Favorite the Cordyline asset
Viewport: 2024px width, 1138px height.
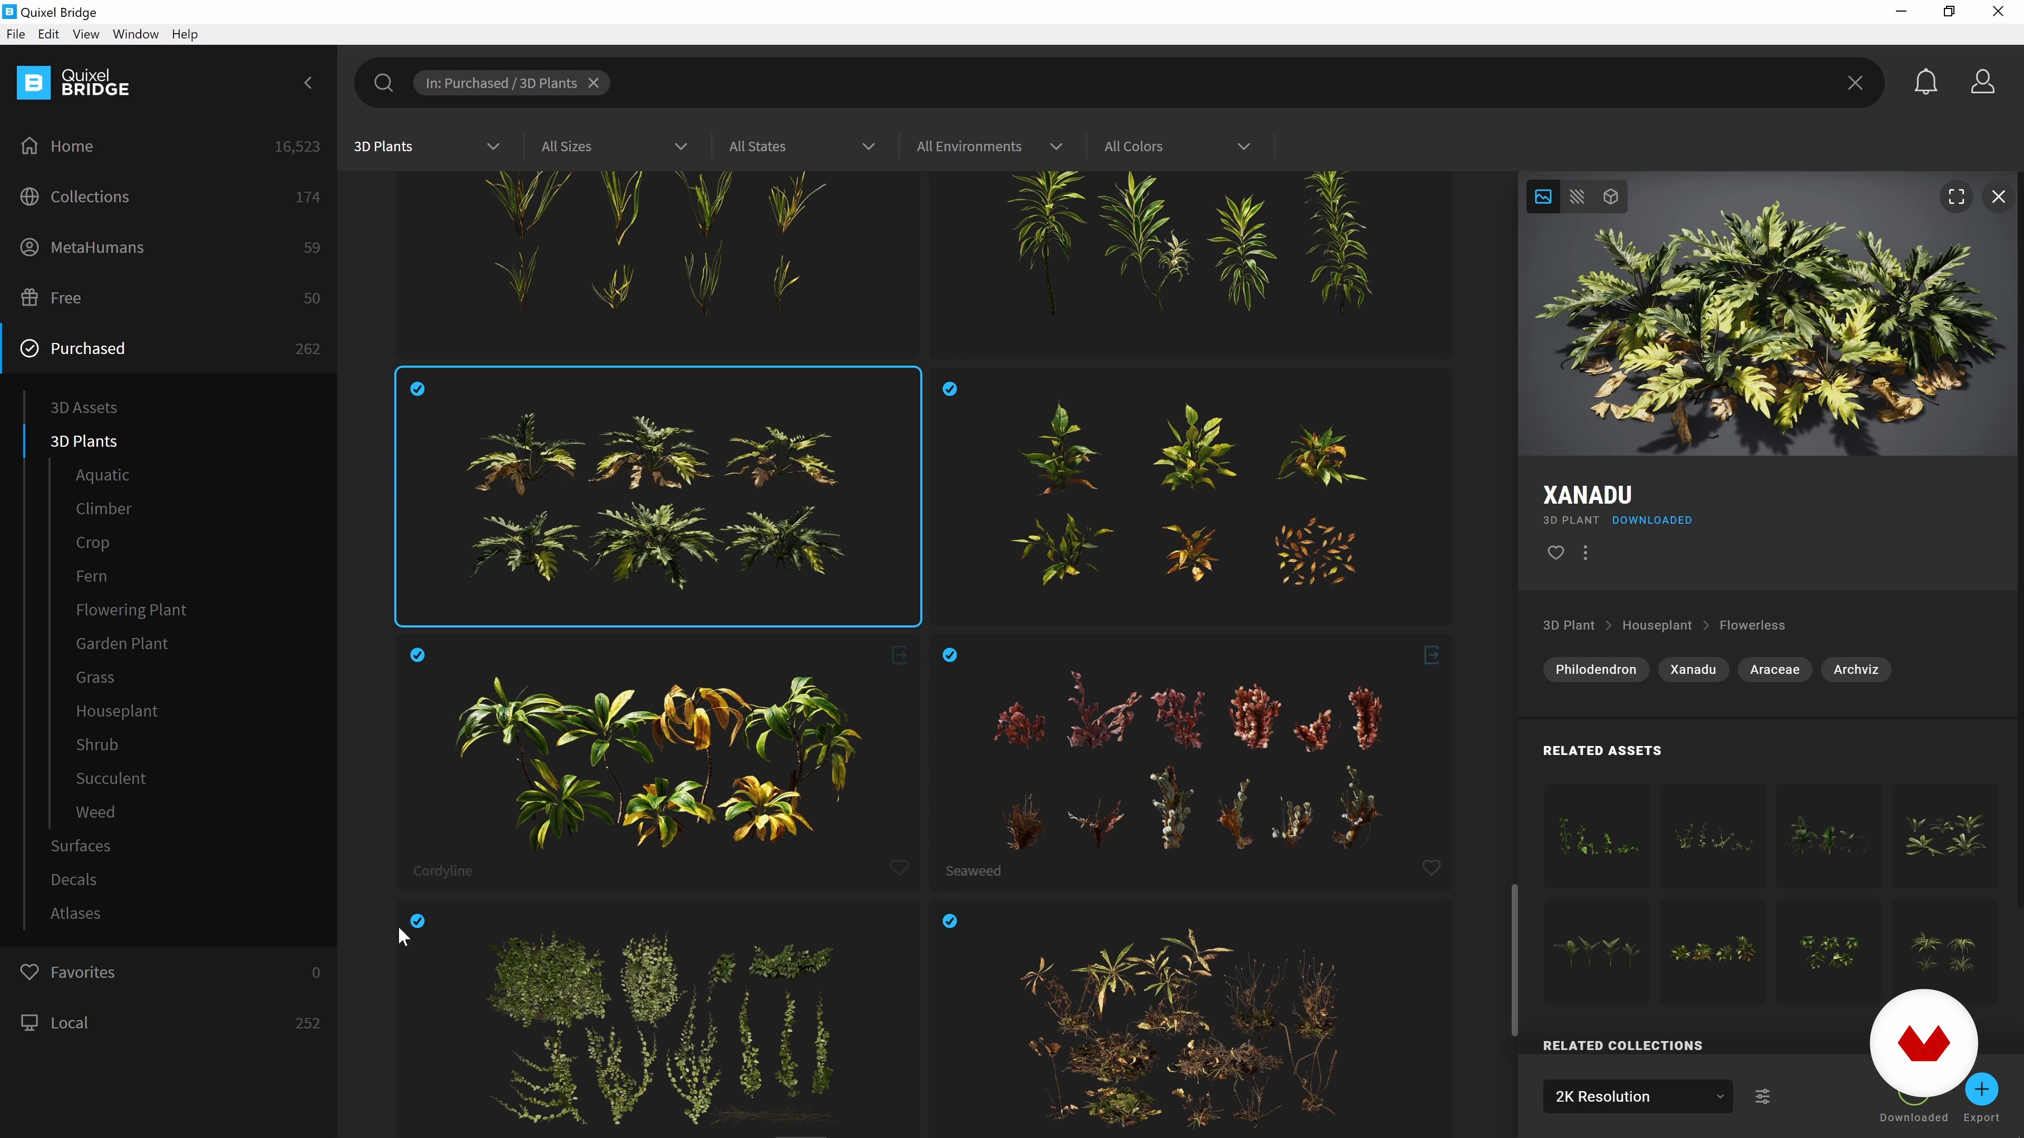click(x=899, y=868)
